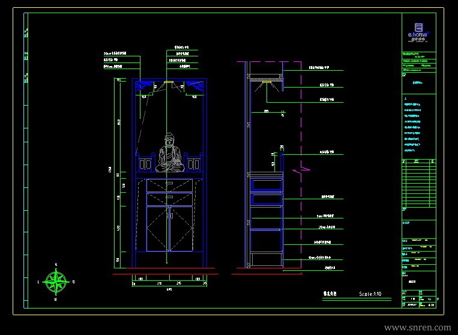458x335 pixels.
Task: Select the upper drawer in the front elevation
Action: coord(169,186)
